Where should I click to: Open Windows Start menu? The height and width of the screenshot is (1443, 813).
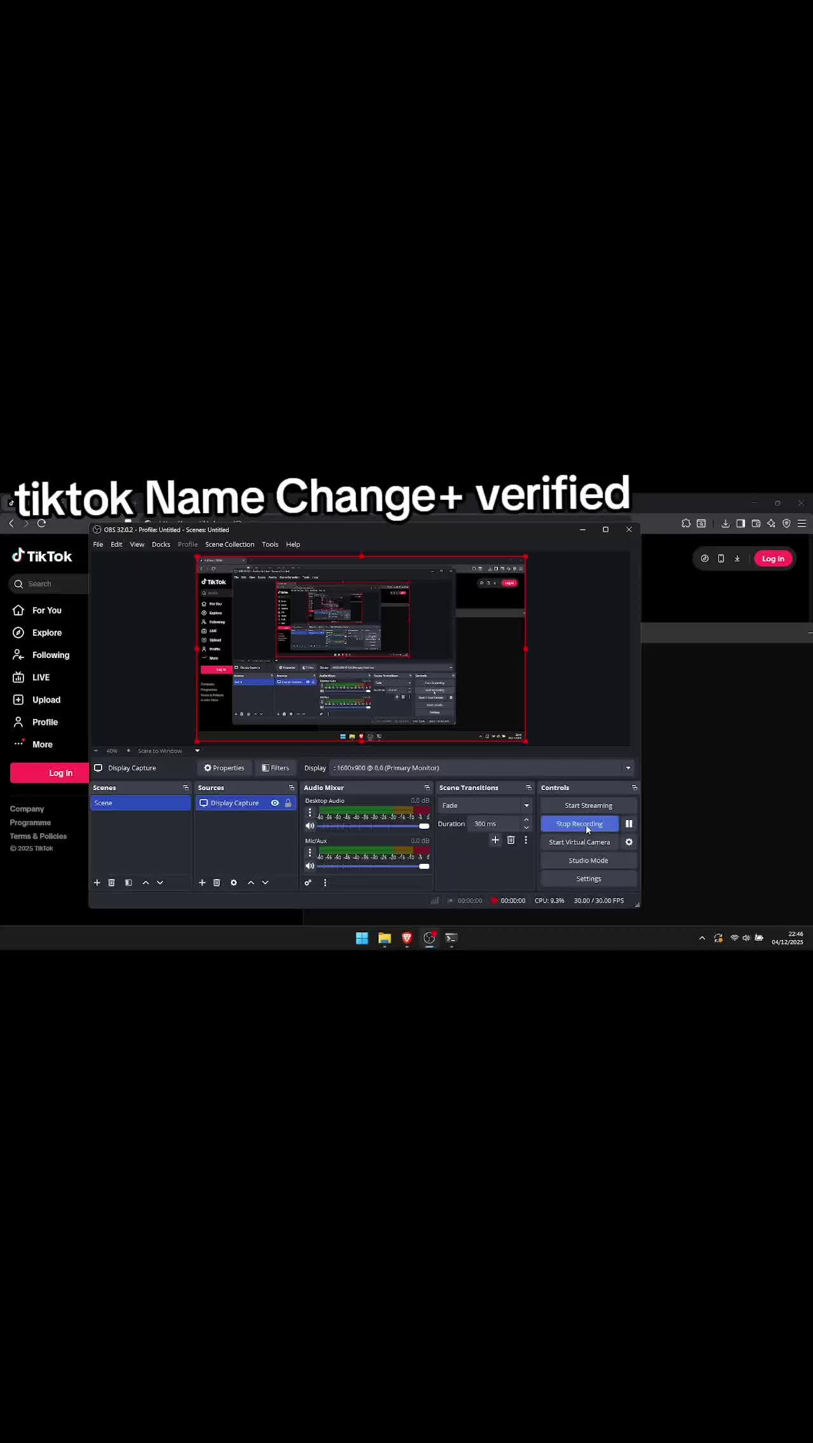click(362, 938)
